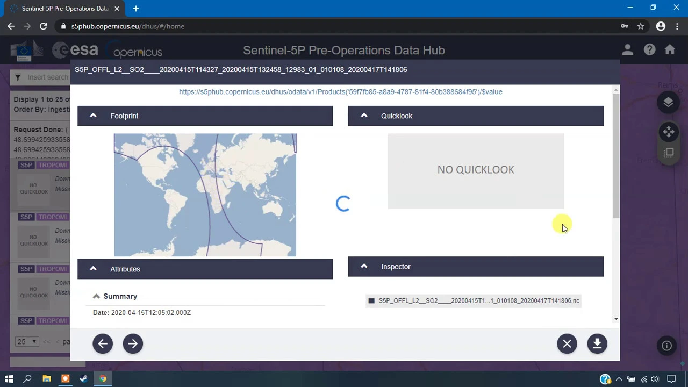
Task: Open Windows taskbar search
Action: (27, 379)
